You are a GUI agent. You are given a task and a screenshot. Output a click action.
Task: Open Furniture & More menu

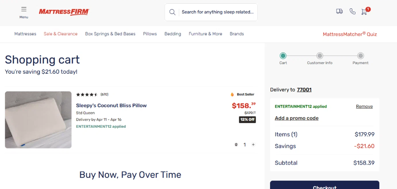point(206,34)
